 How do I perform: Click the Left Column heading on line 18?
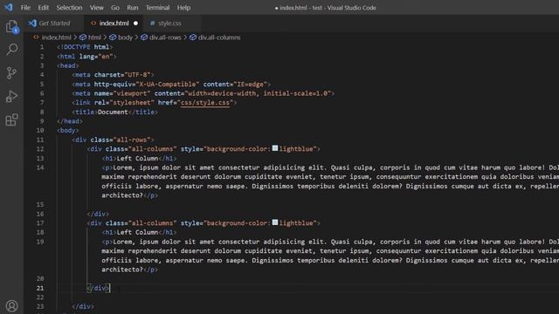pyautogui.click(x=137, y=232)
